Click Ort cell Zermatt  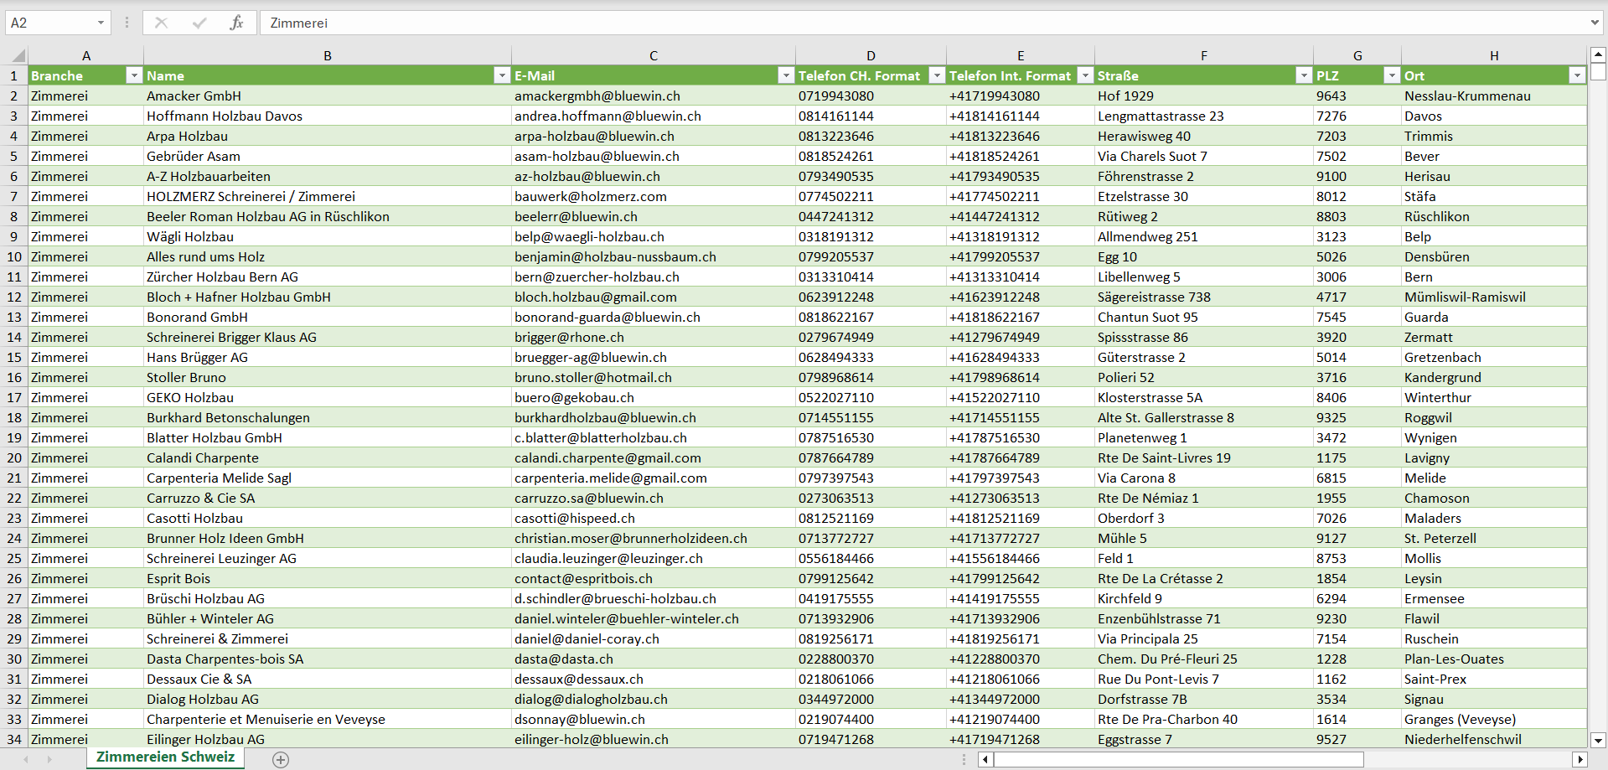(x=1494, y=337)
